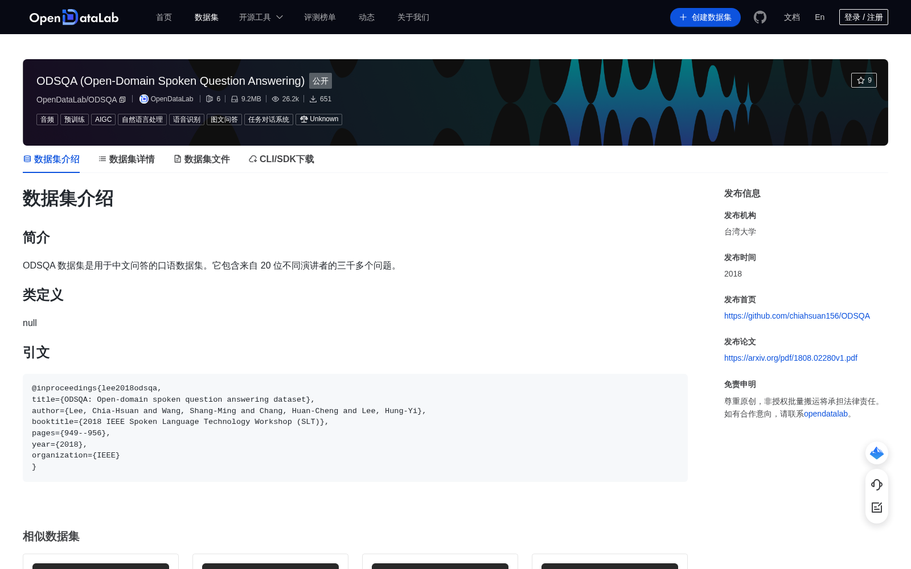This screenshot has height=569, width=911.
Task: Click the 音频 tag
Action: (47, 119)
